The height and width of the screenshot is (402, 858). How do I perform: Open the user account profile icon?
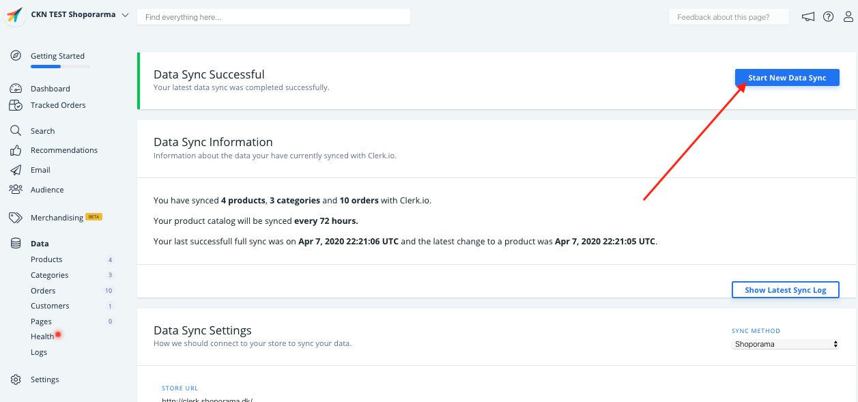848,17
